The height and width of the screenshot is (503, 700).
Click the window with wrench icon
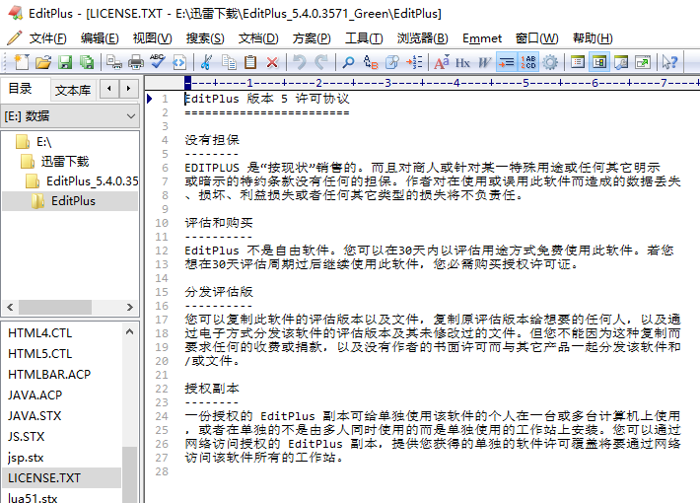pyautogui.click(x=621, y=62)
